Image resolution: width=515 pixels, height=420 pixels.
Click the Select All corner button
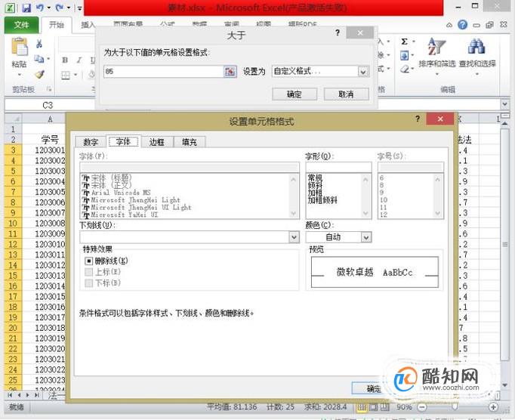point(13,119)
